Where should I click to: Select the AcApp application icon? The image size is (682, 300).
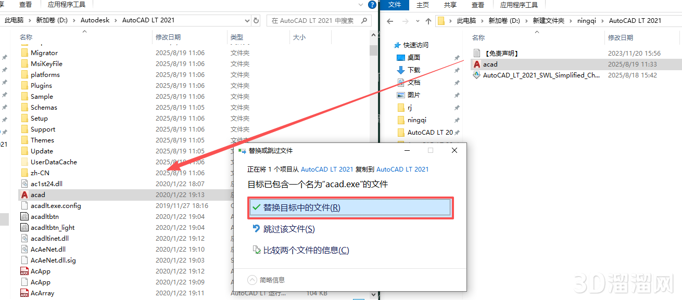(26, 271)
